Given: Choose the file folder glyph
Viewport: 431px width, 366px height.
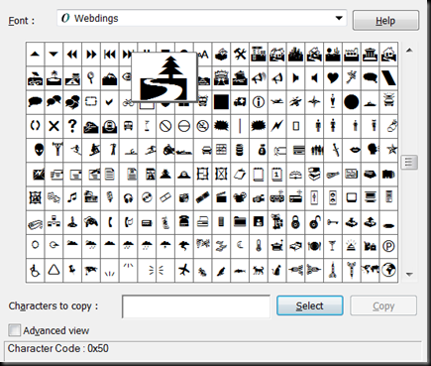Looking at the screenshot, I should (x=240, y=221).
